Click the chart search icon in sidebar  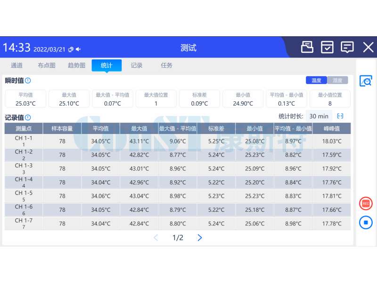366,81
